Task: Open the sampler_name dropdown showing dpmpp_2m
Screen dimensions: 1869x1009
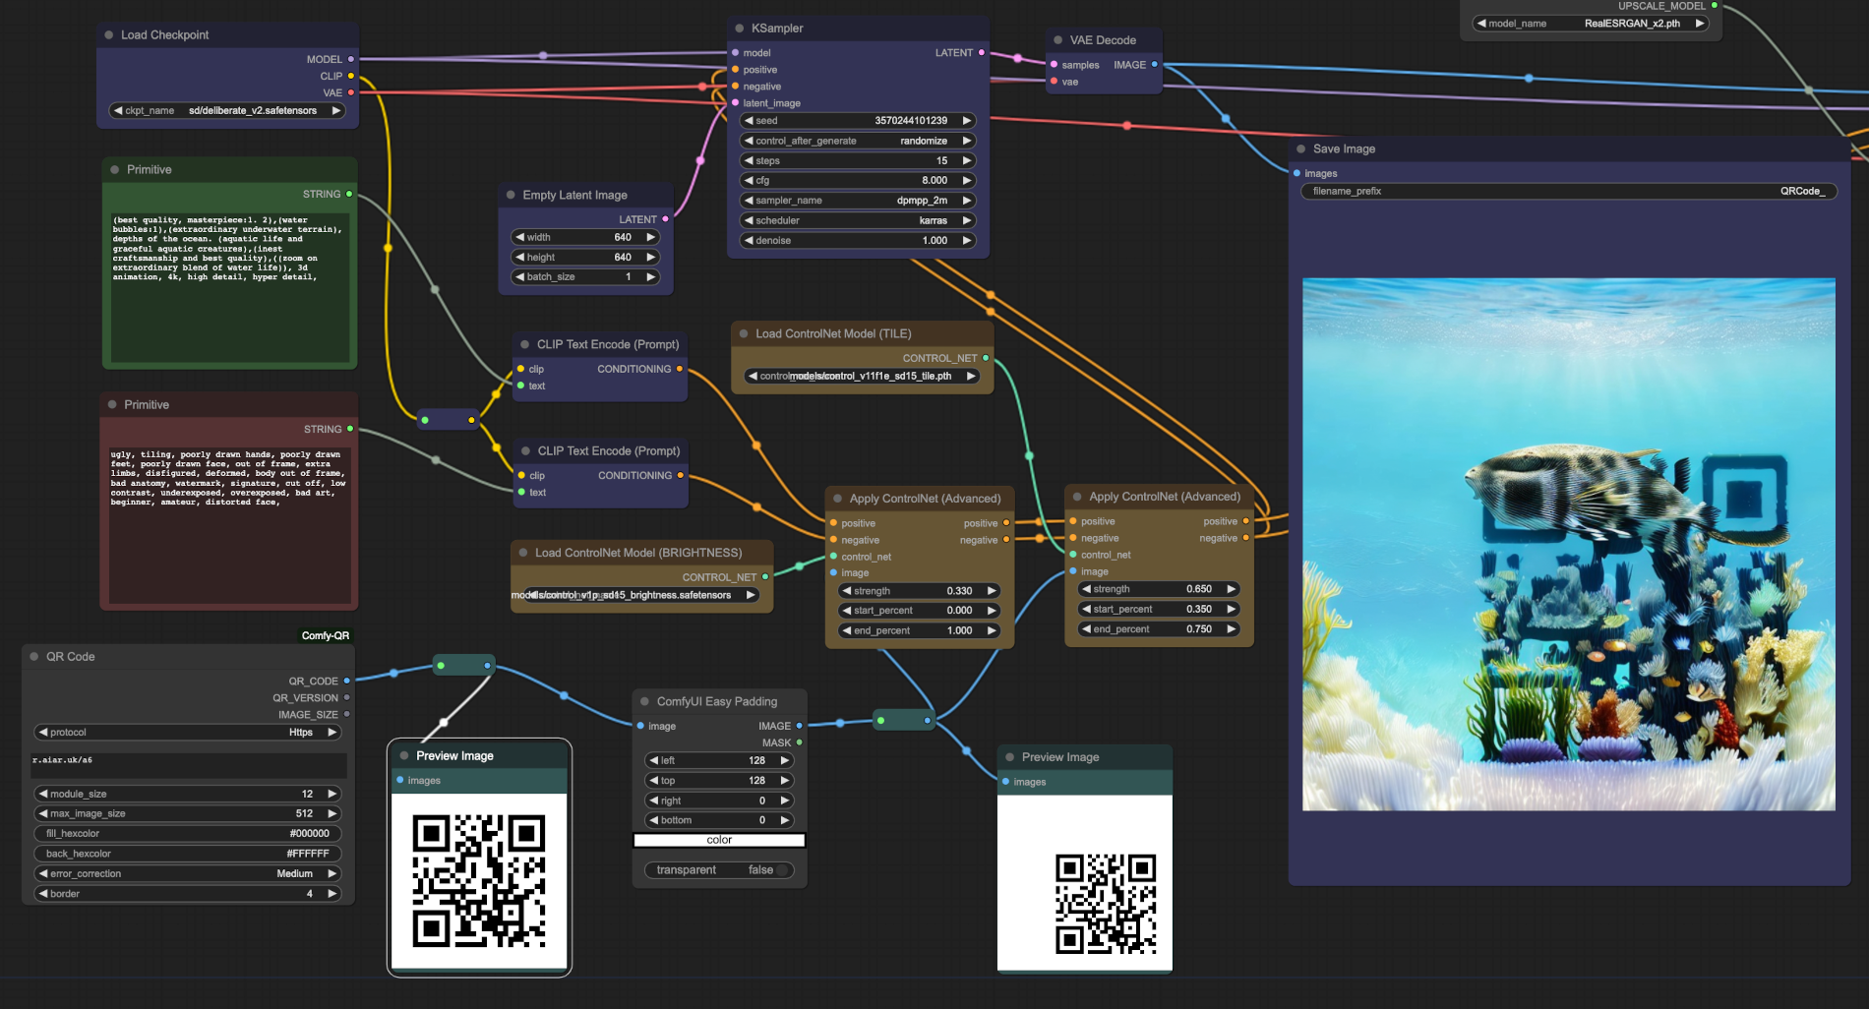Action: pyautogui.click(x=857, y=201)
